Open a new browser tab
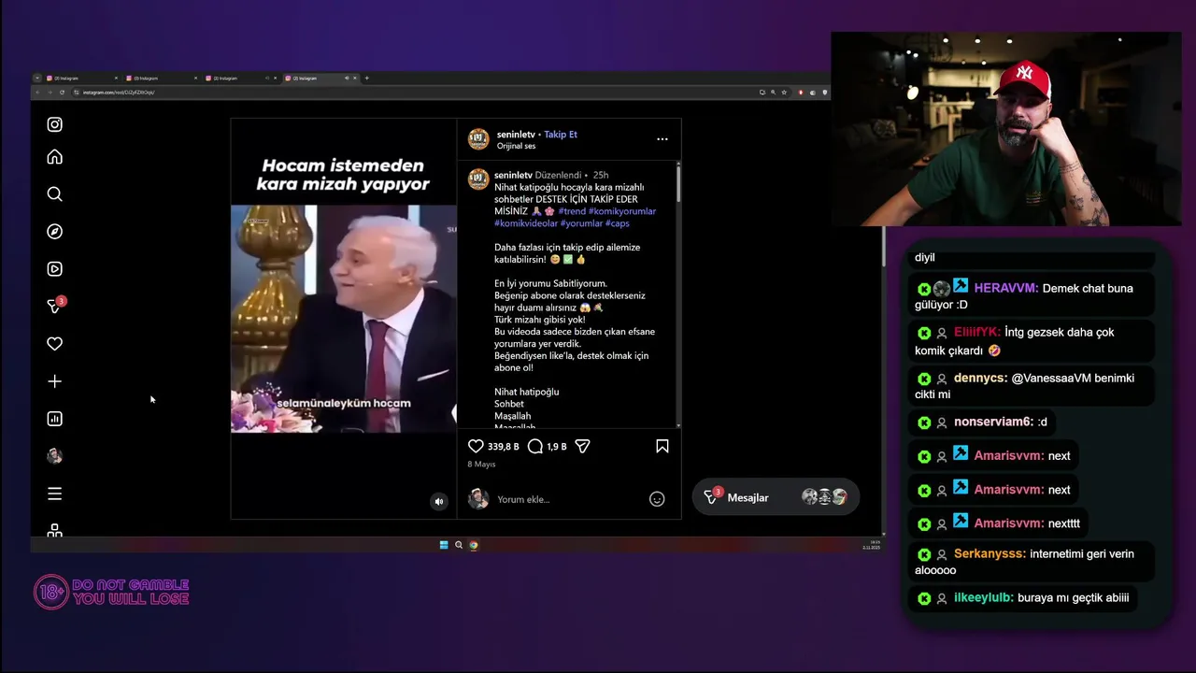The height and width of the screenshot is (673, 1196). coord(366,79)
